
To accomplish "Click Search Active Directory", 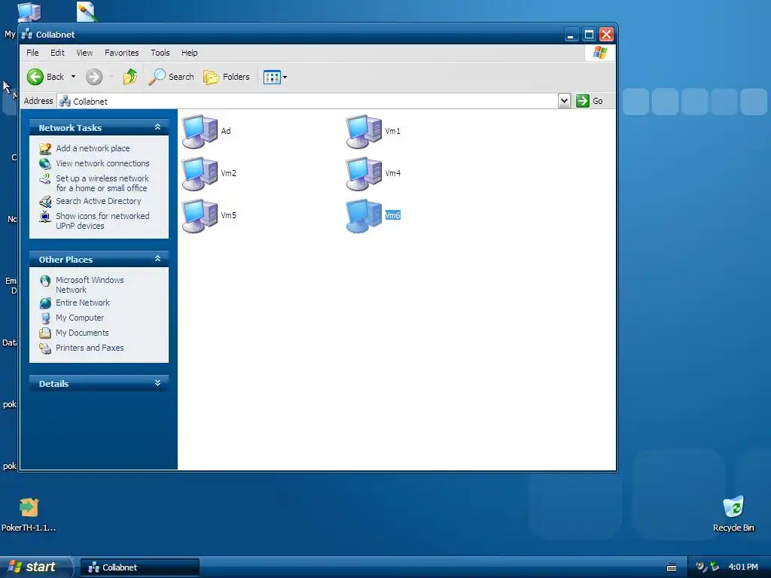I will click(x=99, y=201).
